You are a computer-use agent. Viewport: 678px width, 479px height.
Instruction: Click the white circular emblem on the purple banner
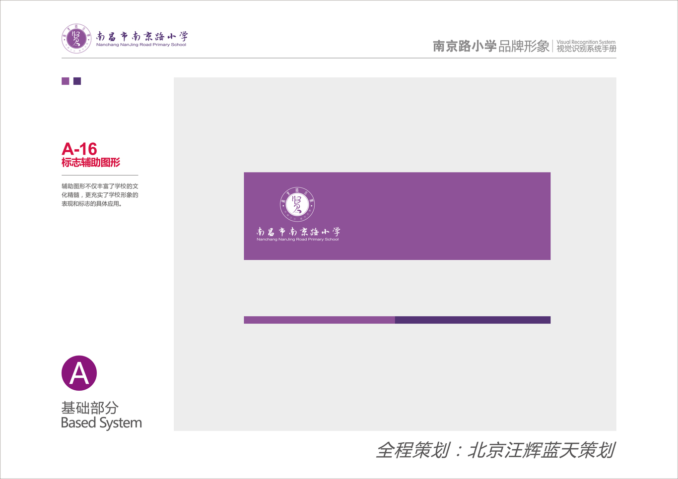(x=298, y=204)
